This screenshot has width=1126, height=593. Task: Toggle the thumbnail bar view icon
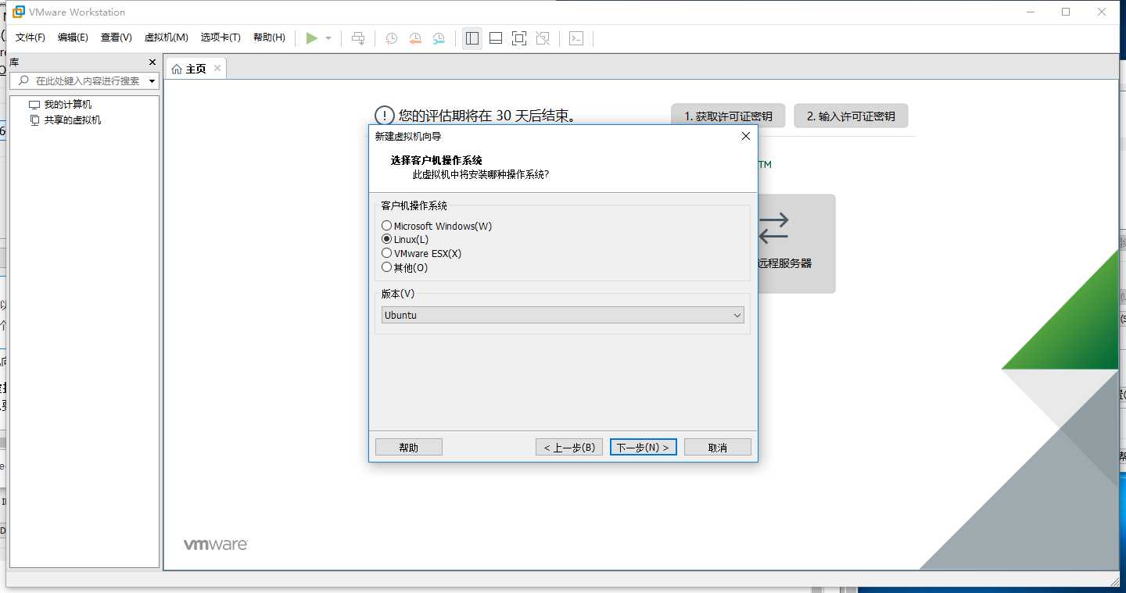[x=496, y=38]
